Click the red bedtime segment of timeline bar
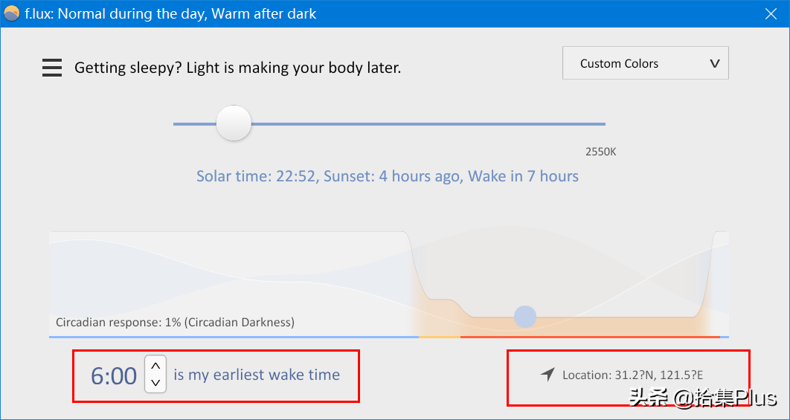This screenshot has width=790, height=420. pyautogui.click(x=588, y=337)
